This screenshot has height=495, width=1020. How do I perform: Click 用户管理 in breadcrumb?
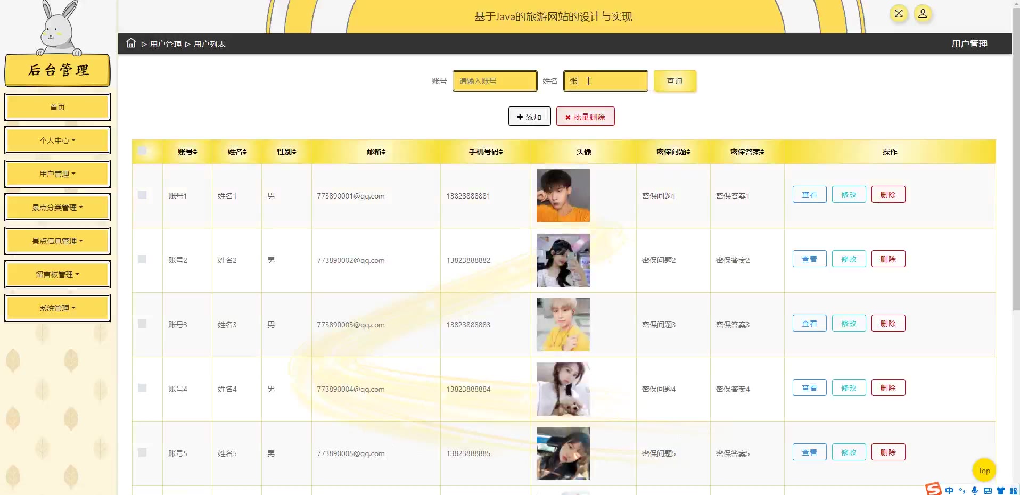pos(166,44)
